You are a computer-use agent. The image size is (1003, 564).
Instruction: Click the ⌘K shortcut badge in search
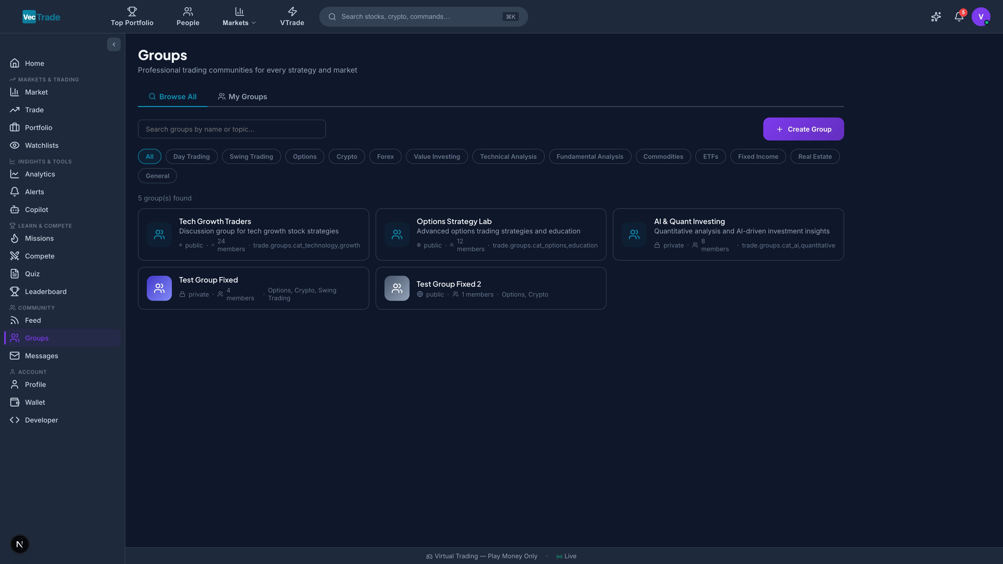click(x=510, y=16)
